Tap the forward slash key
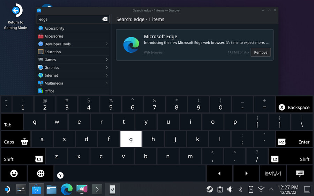The image size is (314, 196). (x=257, y=156)
